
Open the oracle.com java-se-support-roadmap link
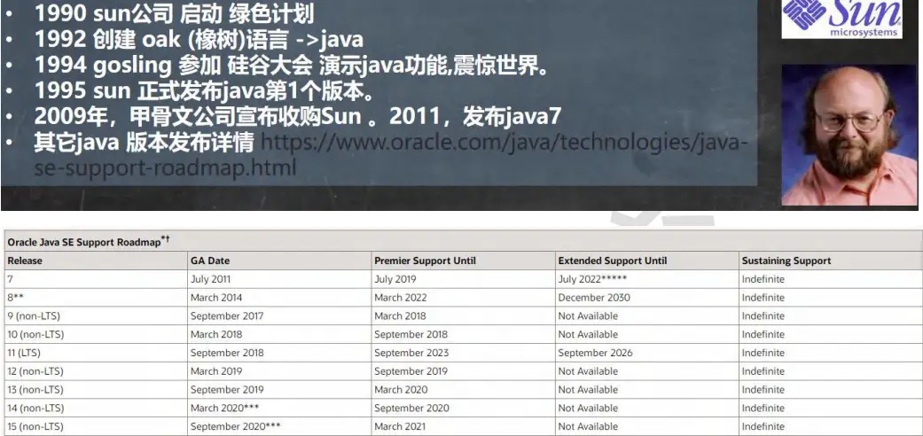(x=391, y=155)
